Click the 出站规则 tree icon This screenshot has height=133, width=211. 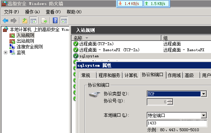[x=12, y=41]
